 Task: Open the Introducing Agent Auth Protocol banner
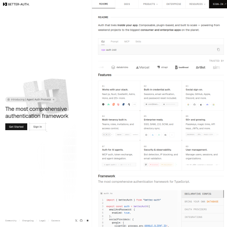pos(31,100)
